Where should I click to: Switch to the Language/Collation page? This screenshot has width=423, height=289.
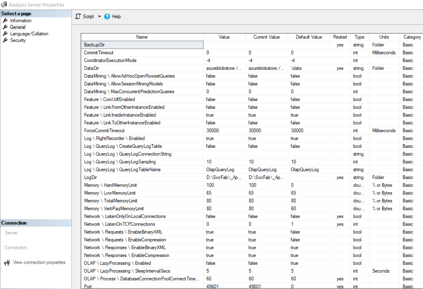coord(29,34)
